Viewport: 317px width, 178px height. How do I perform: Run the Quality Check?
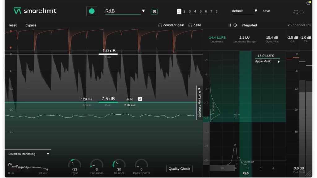tap(179, 168)
